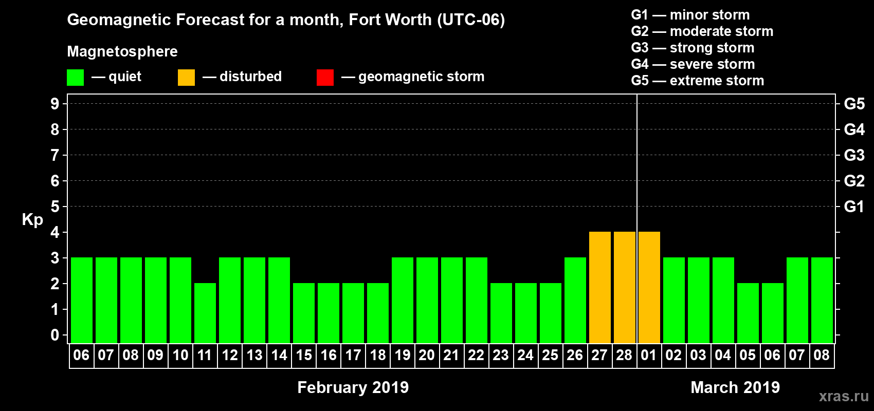Click the Kp value 9 on left axis
The height and width of the screenshot is (411, 874).
55,104
